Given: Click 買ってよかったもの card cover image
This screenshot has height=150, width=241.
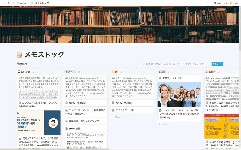Looking at the screenshot, I should 39,123.
